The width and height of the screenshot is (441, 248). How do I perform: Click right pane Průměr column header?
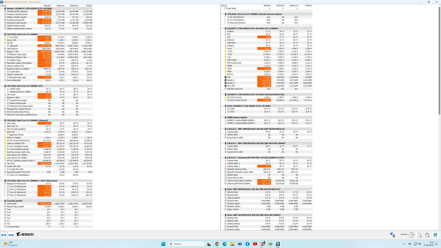tap(308, 6)
